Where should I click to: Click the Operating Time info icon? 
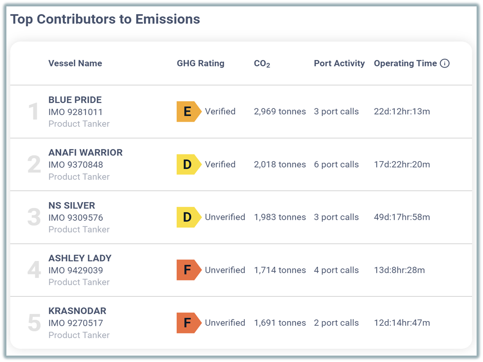click(445, 64)
